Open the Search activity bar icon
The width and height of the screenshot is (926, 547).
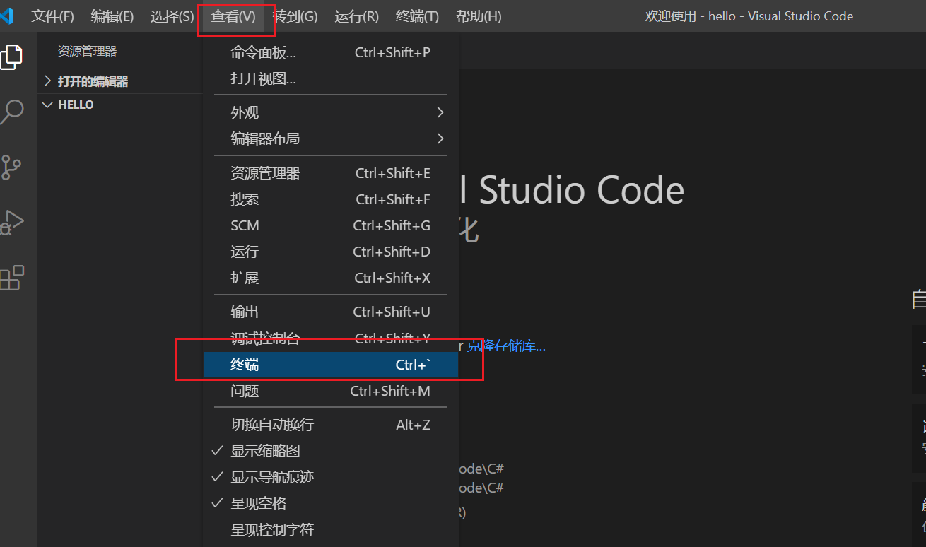(11, 112)
